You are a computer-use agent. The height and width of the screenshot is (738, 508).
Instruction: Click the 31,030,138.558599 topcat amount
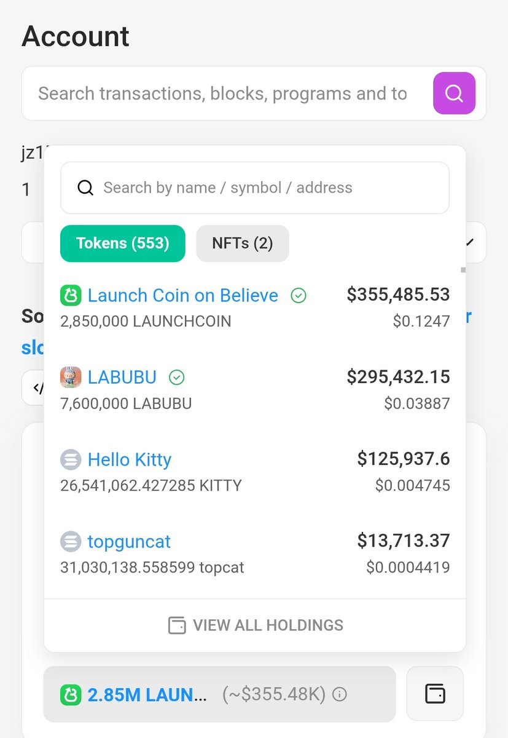click(152, 567)
